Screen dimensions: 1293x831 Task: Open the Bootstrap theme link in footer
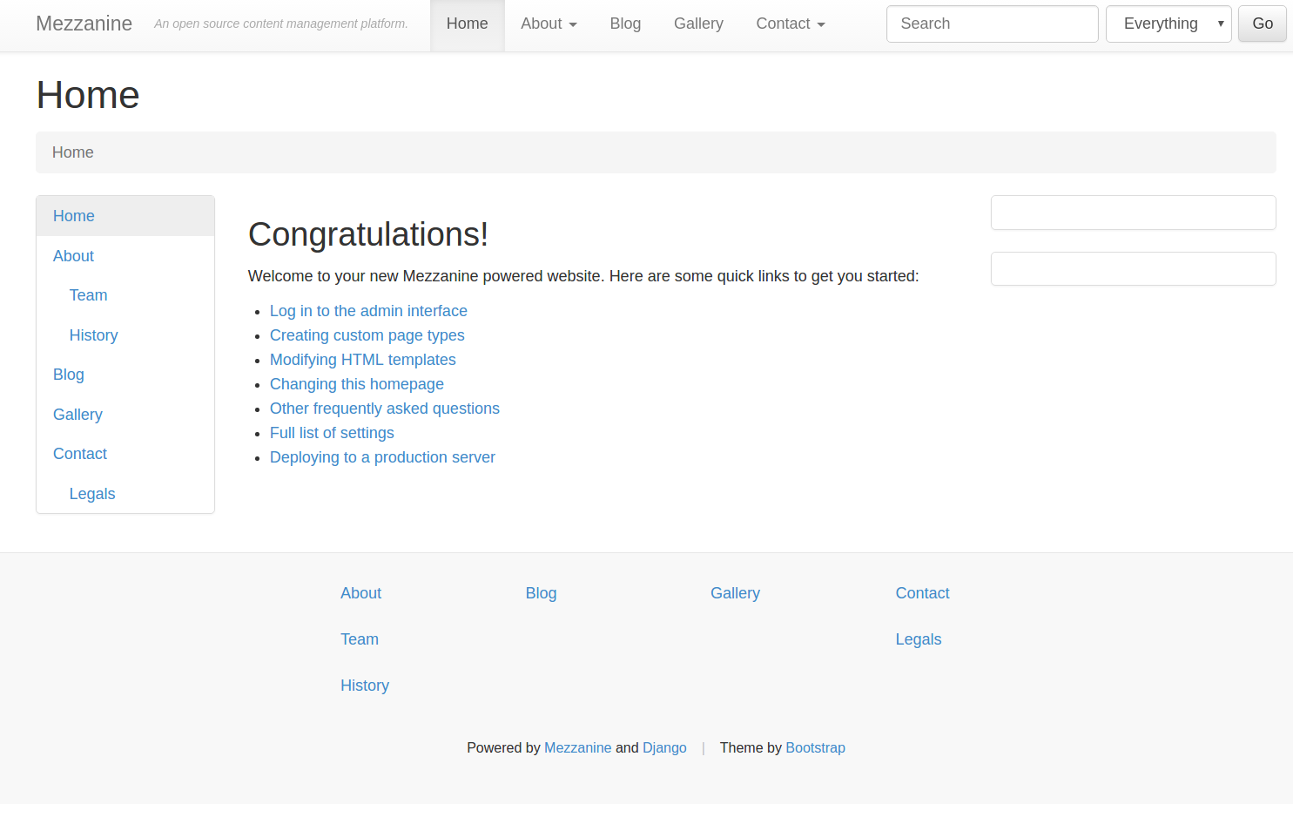click(x=815, y=747)
